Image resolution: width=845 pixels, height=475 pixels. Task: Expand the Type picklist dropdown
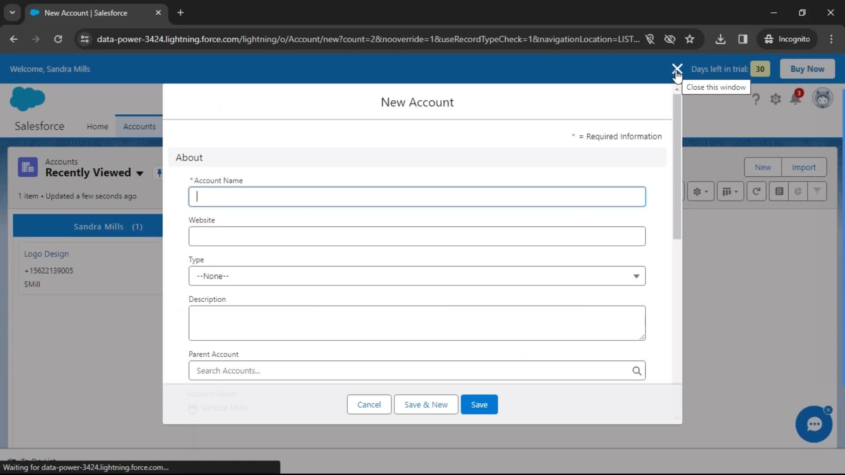(x=417, y=276)
